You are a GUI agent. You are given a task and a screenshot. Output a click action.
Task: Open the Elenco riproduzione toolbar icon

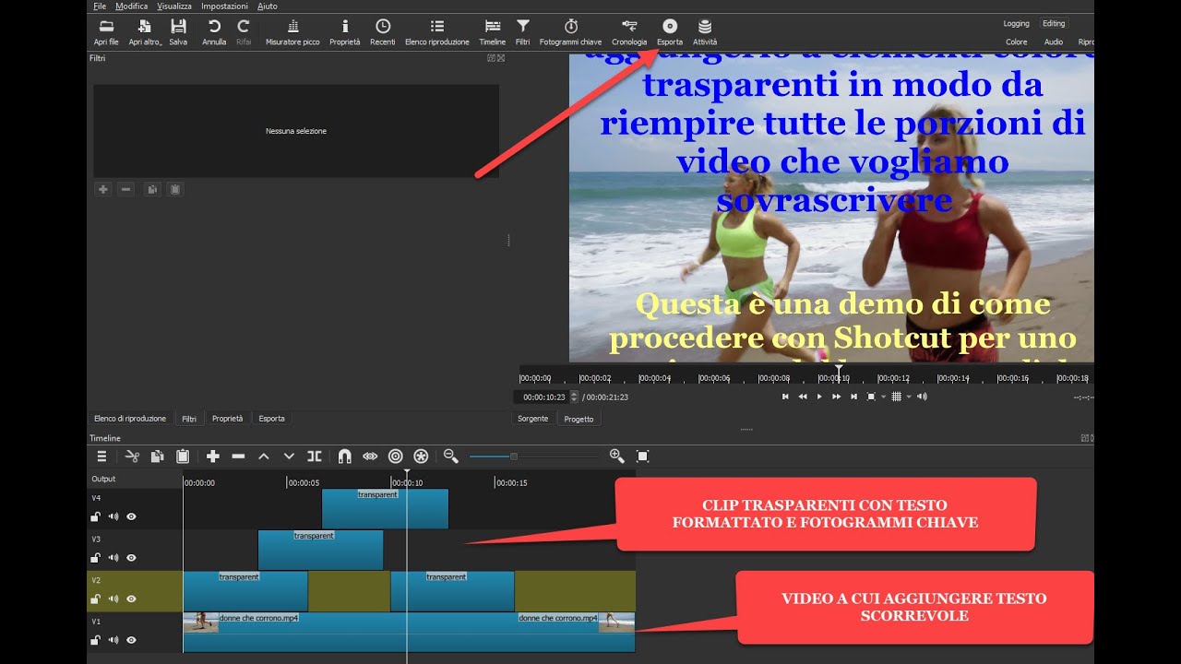tap(437, 32)
